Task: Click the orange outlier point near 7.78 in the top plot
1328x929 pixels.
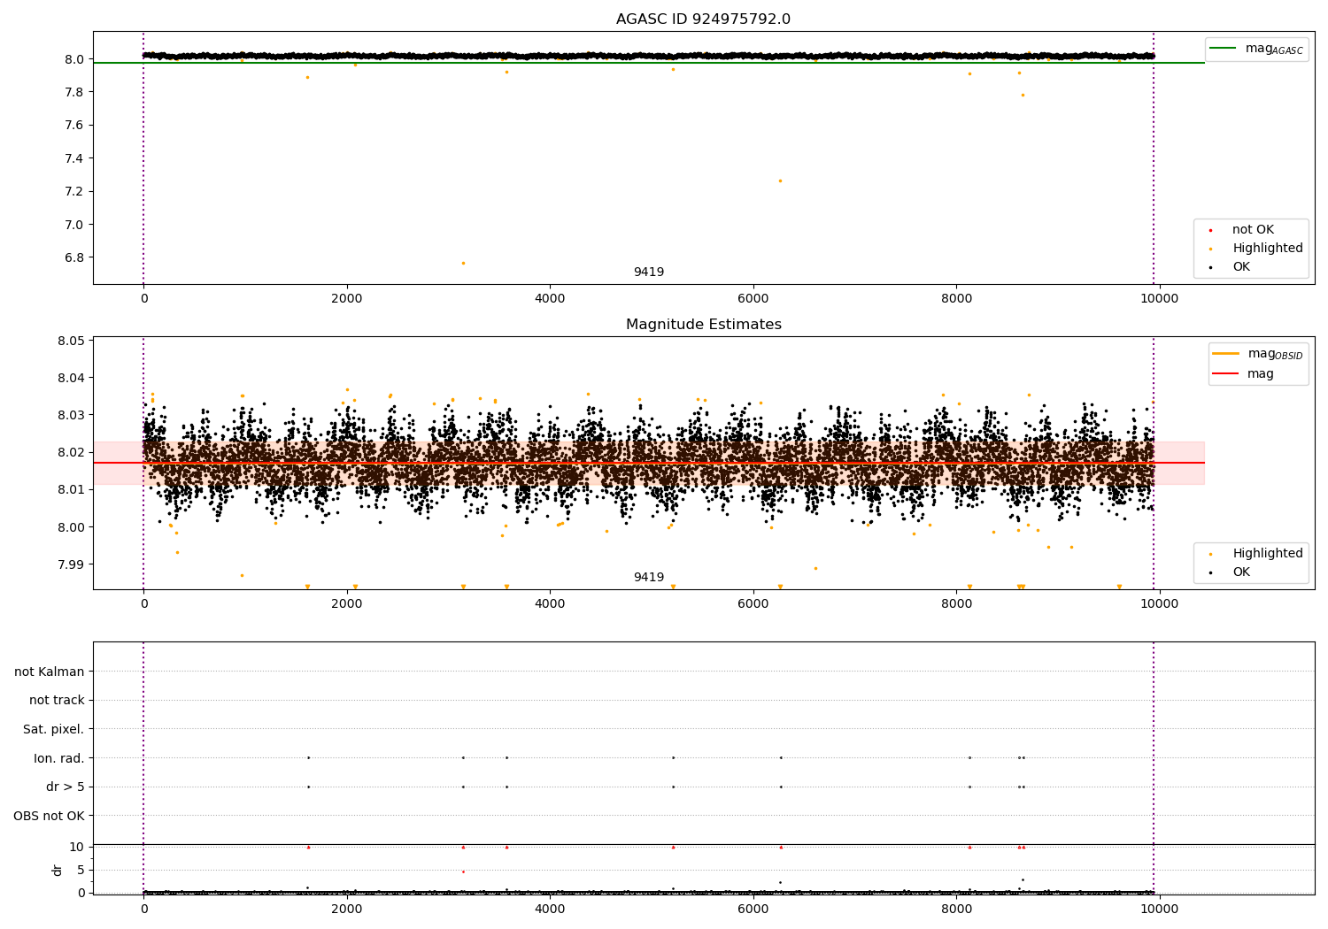Action: (x=1023, y=95)
